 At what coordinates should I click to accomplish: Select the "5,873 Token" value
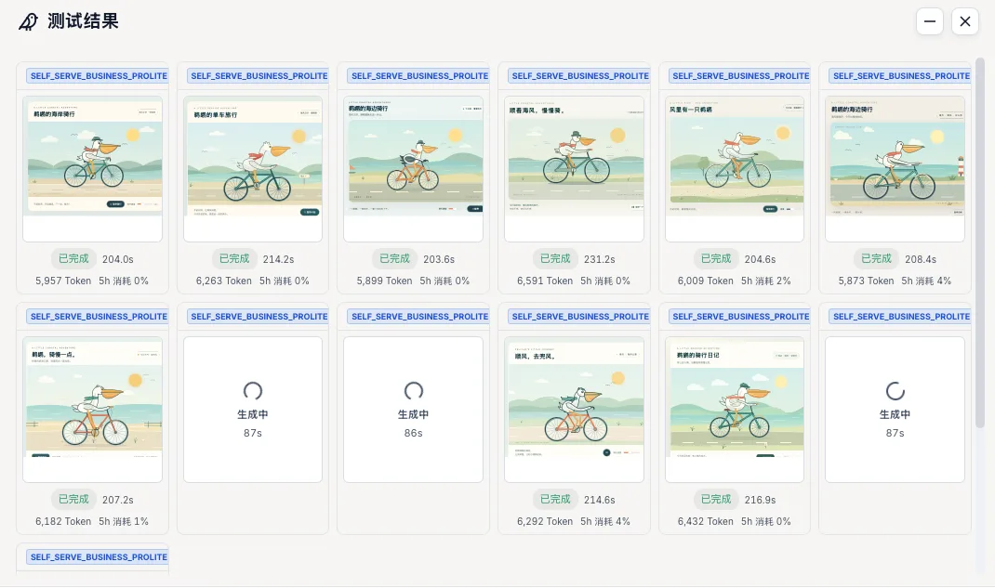[x=866, y=281]
